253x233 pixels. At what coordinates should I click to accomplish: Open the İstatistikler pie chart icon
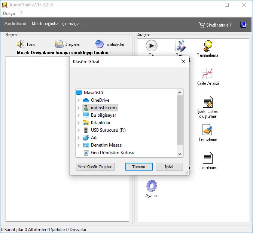[100, 44]
